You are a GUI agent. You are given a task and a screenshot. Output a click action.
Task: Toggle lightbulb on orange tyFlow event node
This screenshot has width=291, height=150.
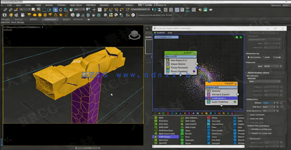pyautogui.click(x=236, y=83)
